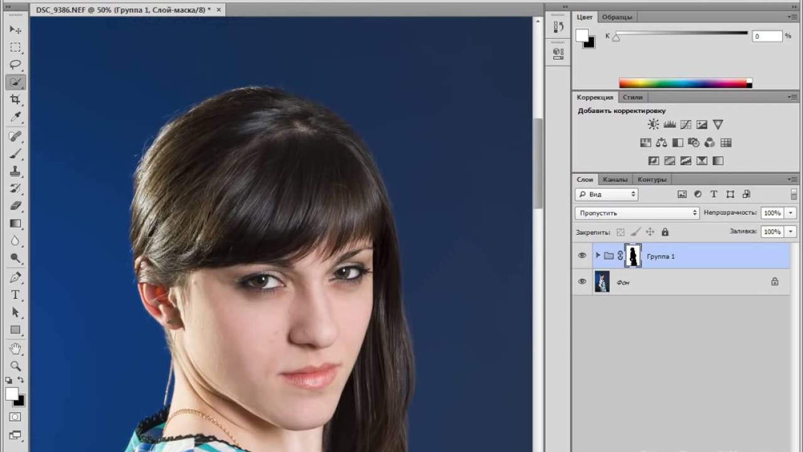Add a Levels adjustment
The image size is (803, 452).
[669, 124]
